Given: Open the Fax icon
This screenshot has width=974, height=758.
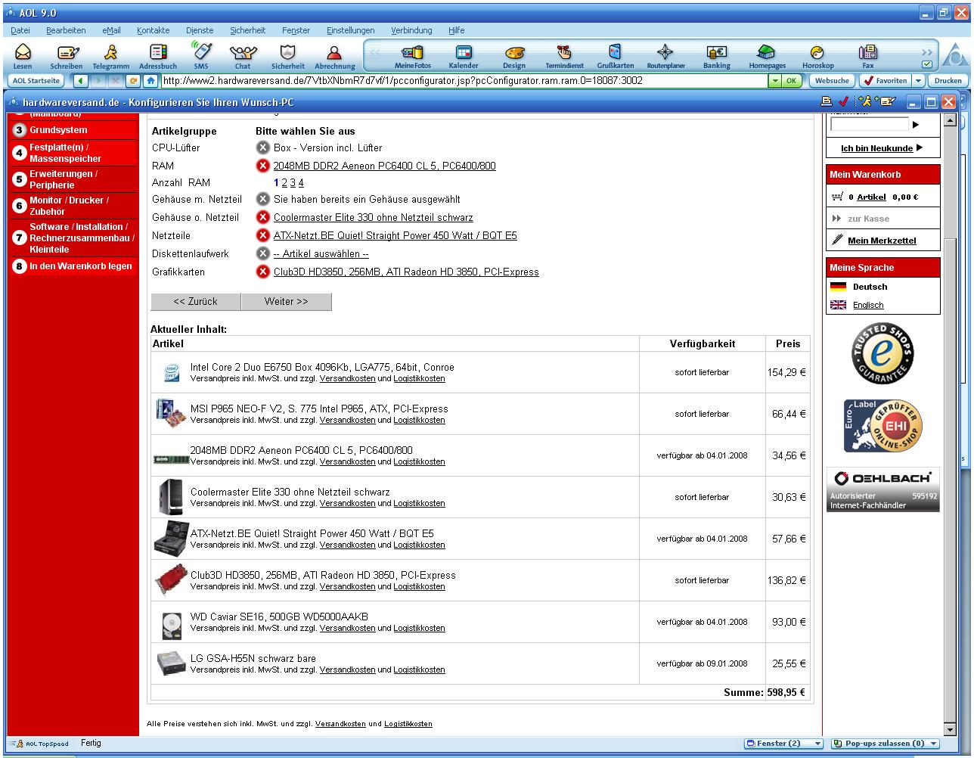Looking at the screenshot, I should [868, 57].
